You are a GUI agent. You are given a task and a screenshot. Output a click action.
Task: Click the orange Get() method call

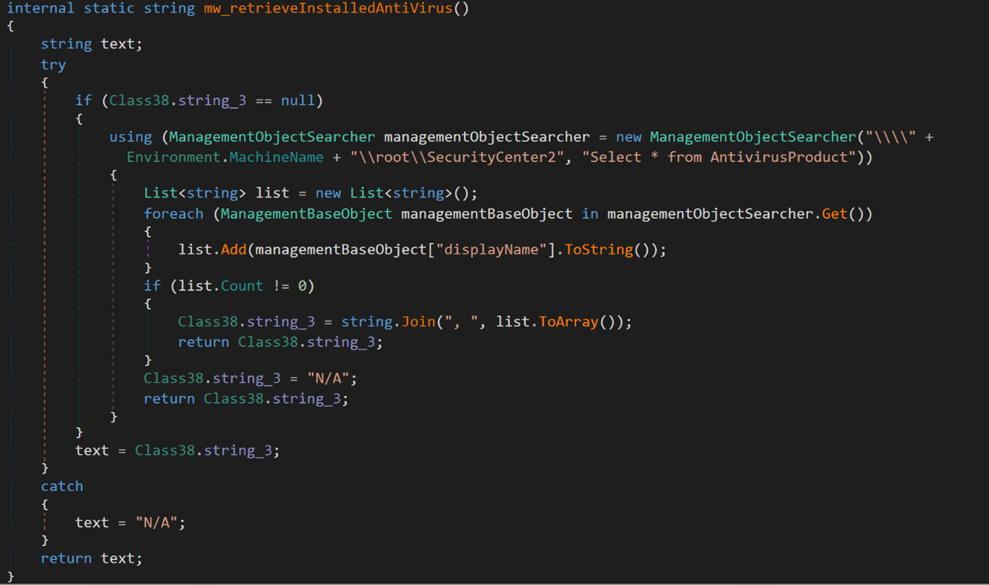tap(834, 214)
